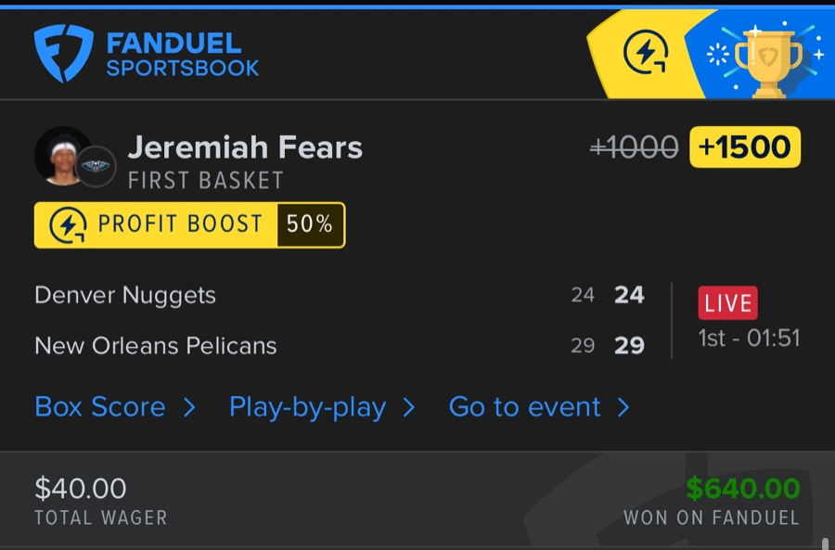Tap the boosted +1500 odds button
835x550 pixels.
[x=745, y=147]
